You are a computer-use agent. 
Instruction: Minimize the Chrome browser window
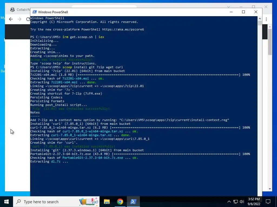(x=241, y=7)
